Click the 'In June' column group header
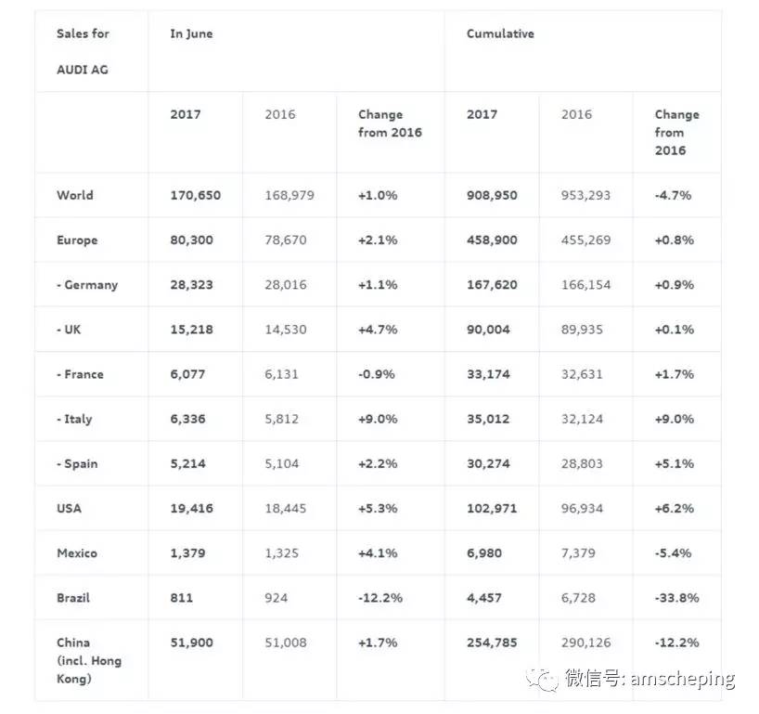The image size is (759, 714). (x=191, y=34)
